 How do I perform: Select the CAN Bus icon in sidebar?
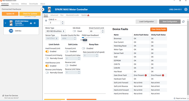coord(11,31)
